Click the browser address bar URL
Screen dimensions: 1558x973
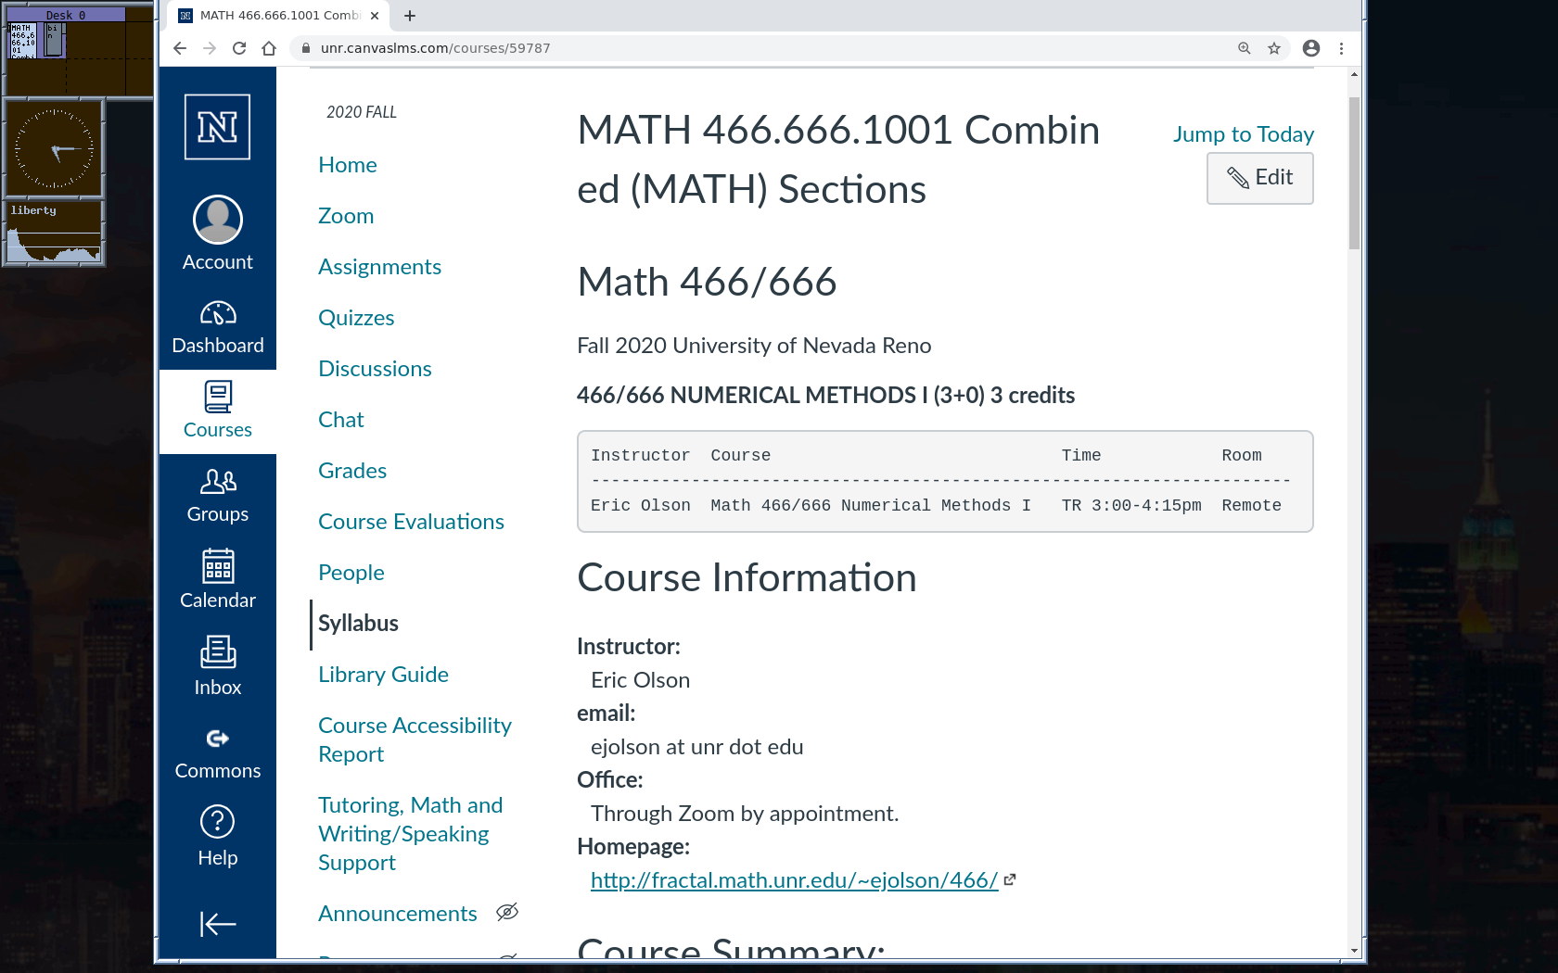pos(436,48)
